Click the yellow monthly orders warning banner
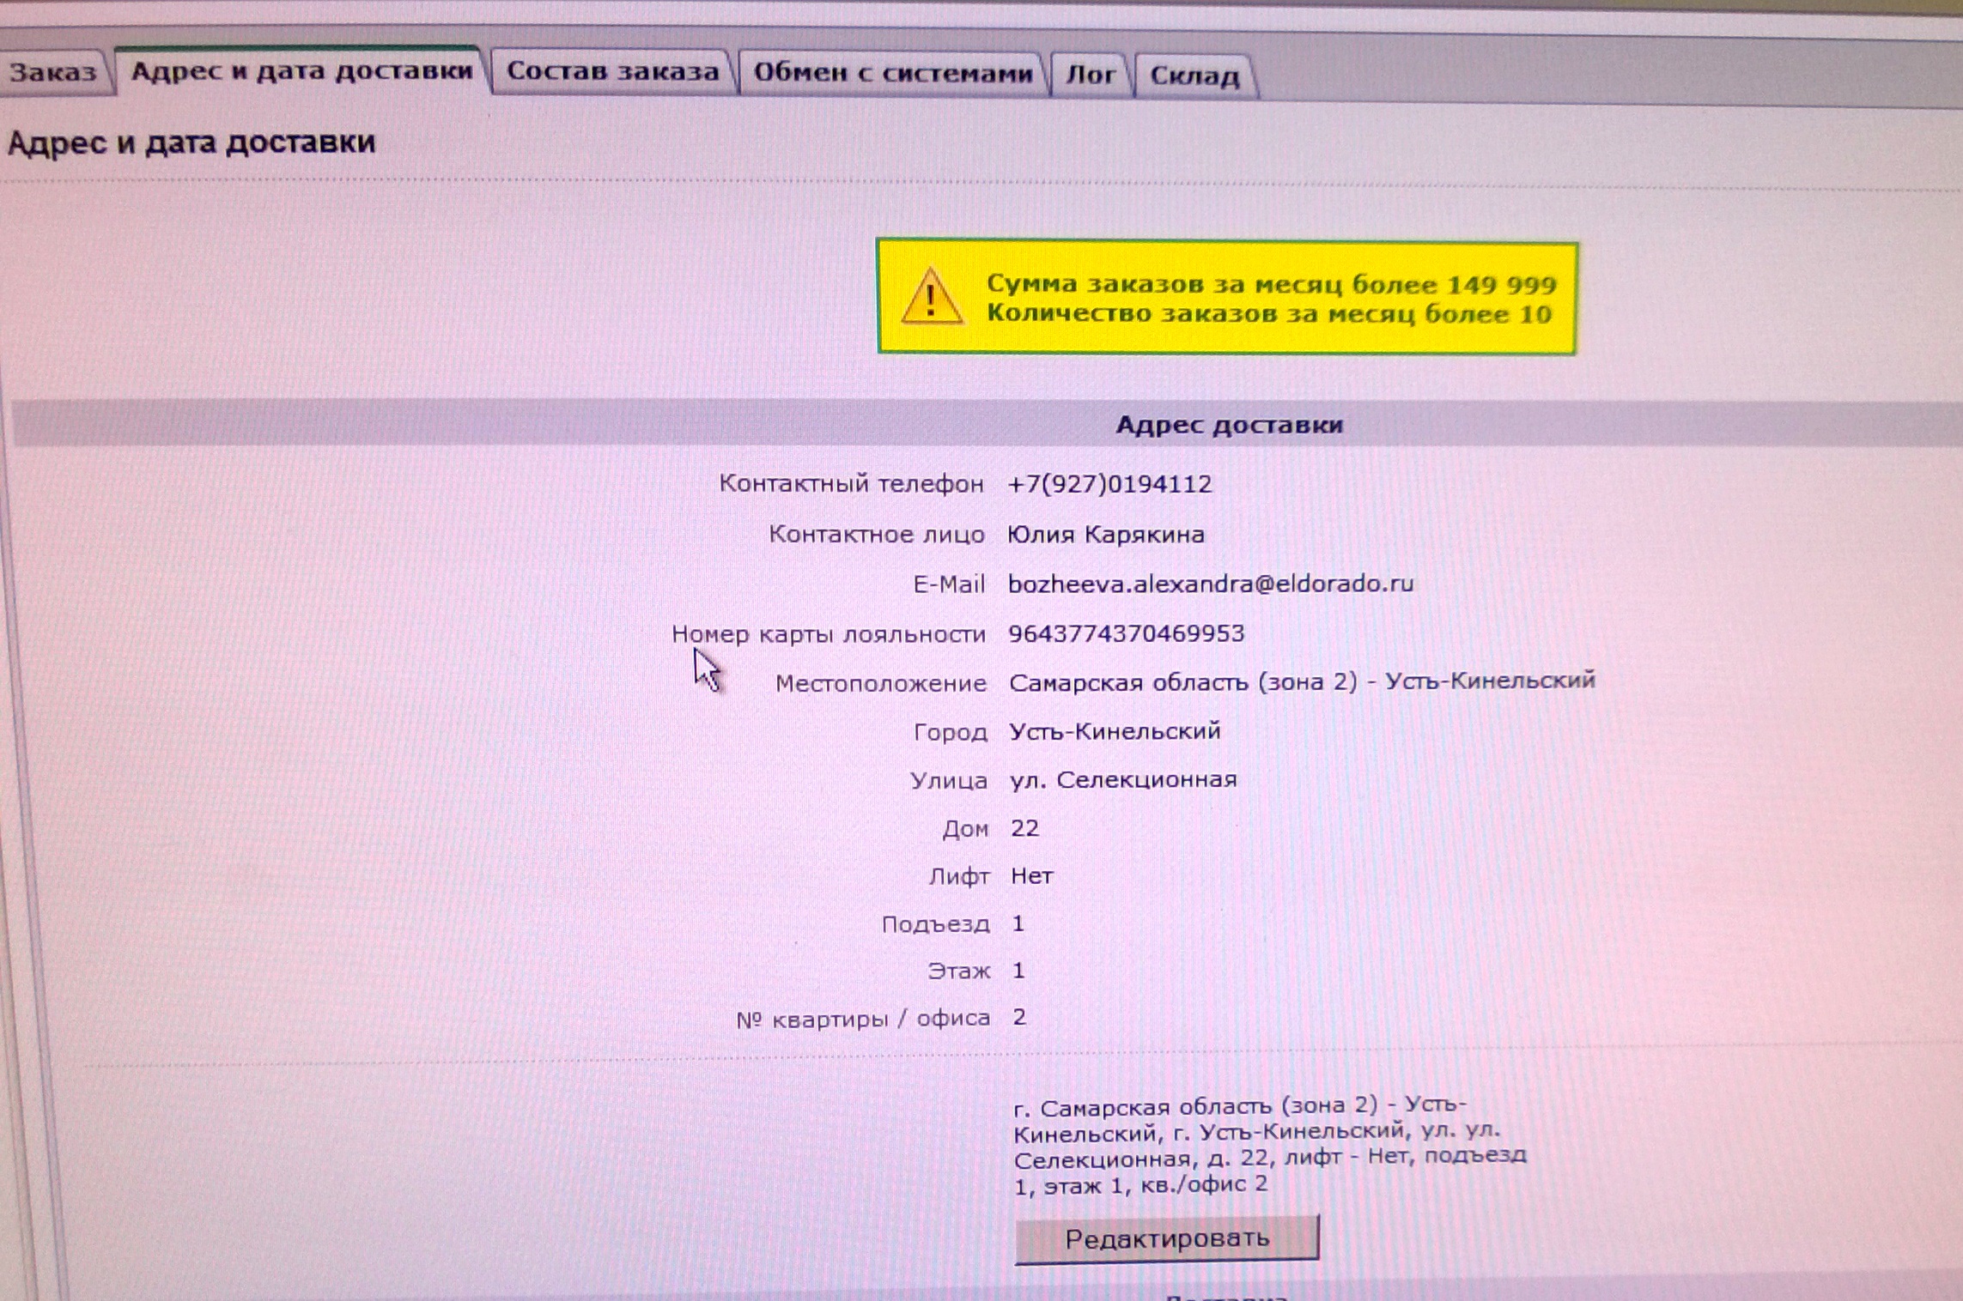 (x=1269, y=299)
